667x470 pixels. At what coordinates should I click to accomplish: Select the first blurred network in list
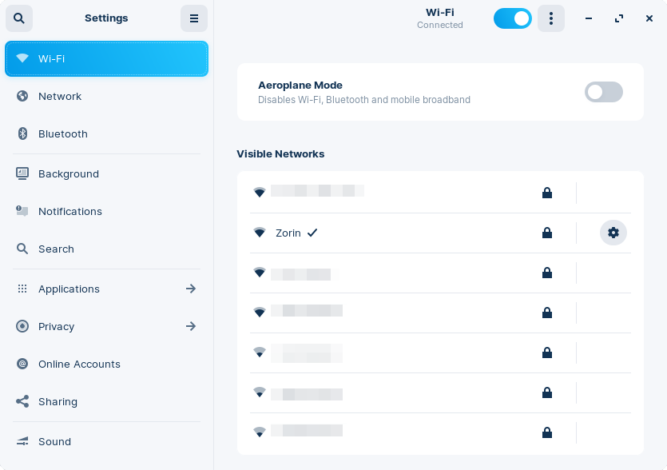[317, 192]
